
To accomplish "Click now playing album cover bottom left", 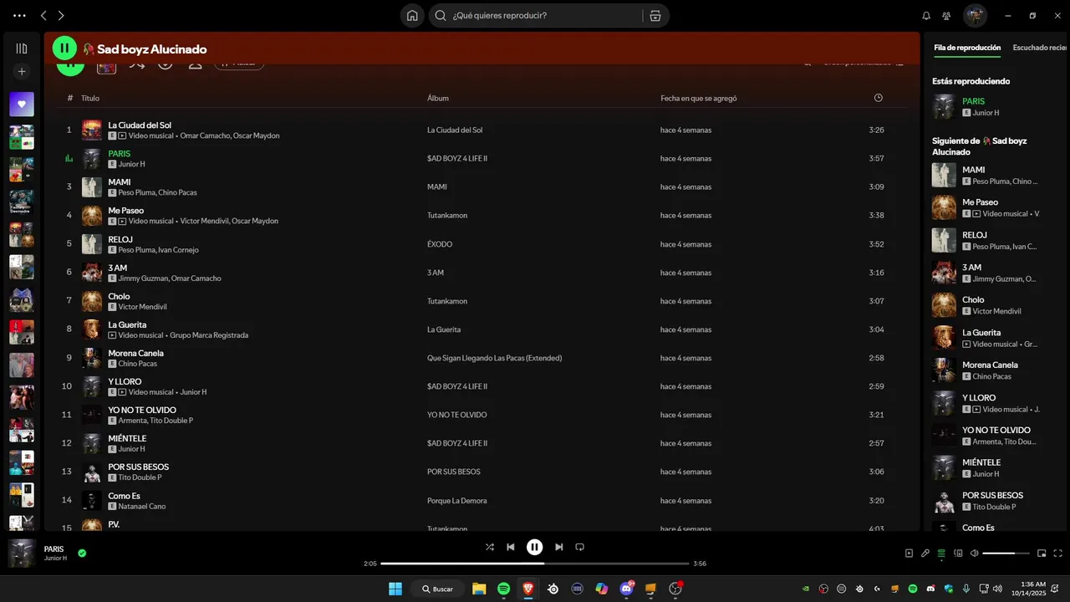I will click(x=22, y=553).
